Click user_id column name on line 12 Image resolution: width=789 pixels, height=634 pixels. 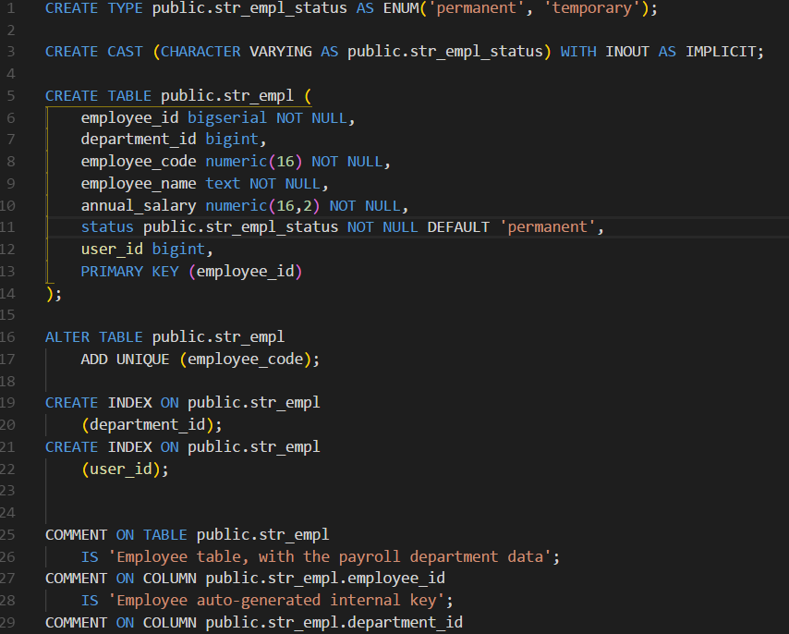click(112, 250)
